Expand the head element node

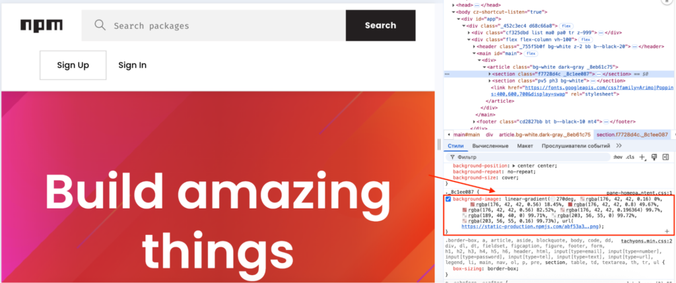(x=453, y=5)
